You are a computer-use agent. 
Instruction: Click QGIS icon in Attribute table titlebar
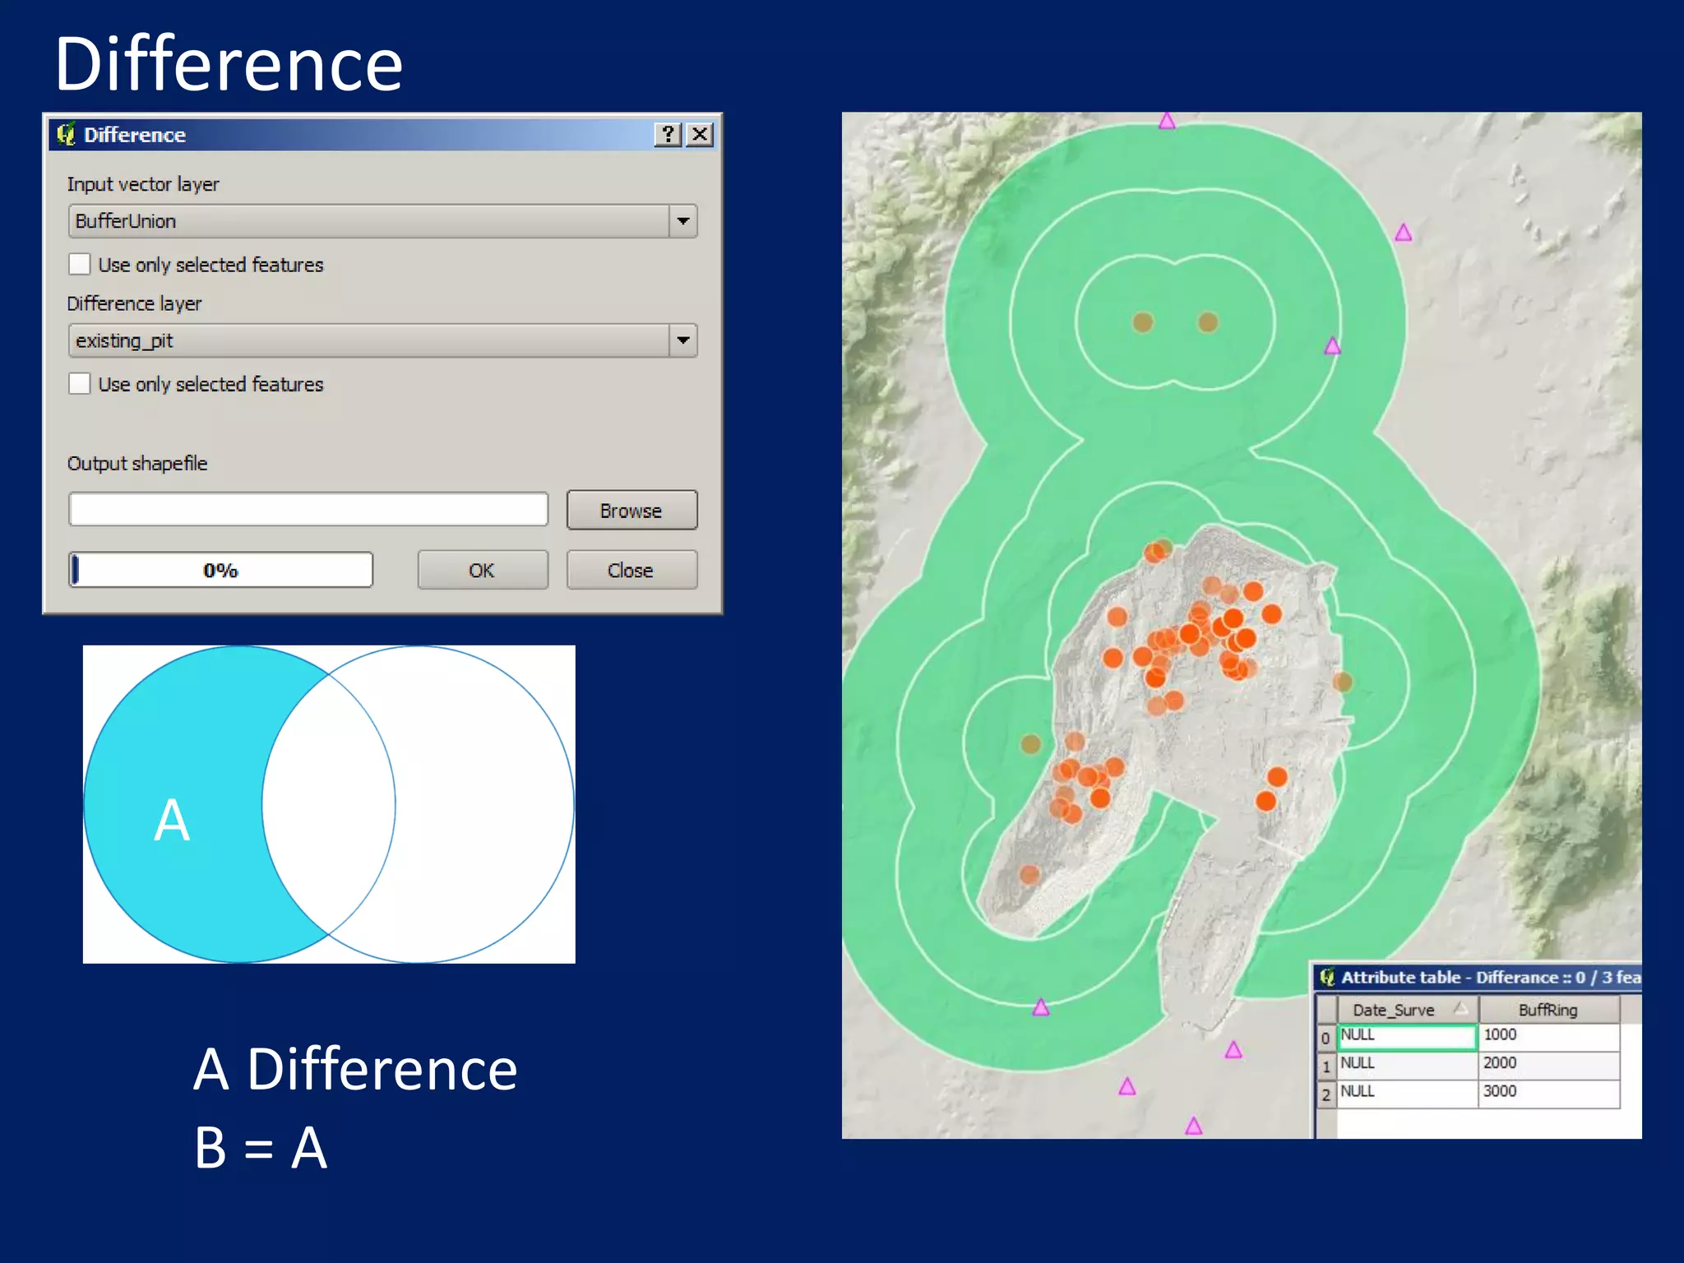(1327, 977)
